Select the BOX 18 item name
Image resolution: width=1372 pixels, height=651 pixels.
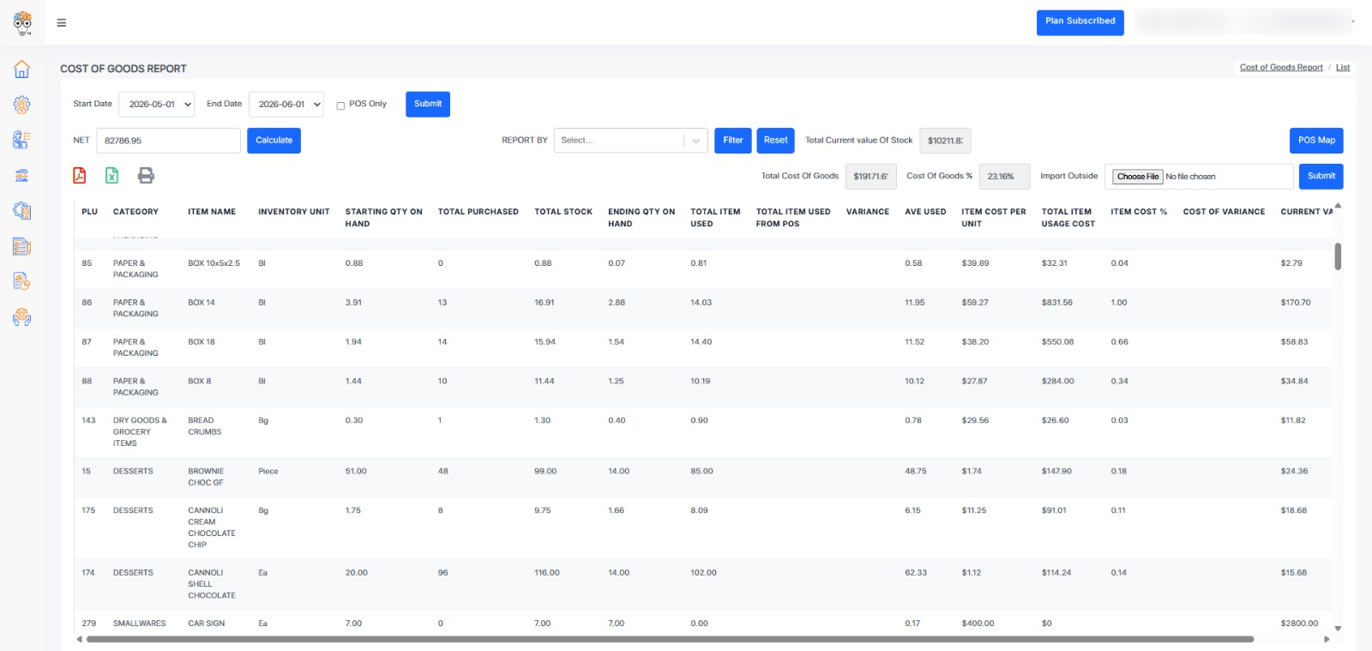point(202,342)
